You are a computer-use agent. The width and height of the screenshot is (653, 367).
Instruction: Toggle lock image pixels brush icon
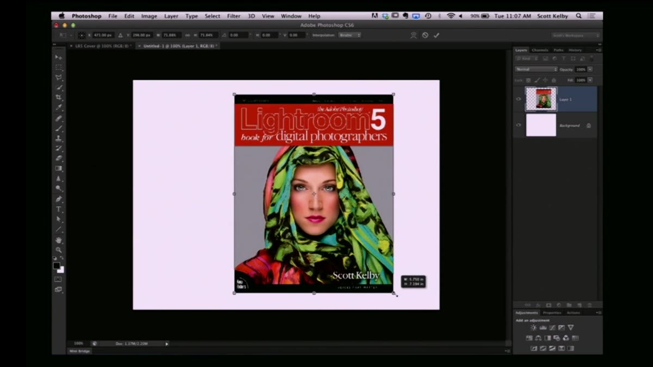pyautogui.click(x=537, y=80)
